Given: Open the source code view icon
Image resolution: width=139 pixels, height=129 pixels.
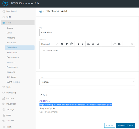Looking at the screenshot, I should (x=132, y=44).
